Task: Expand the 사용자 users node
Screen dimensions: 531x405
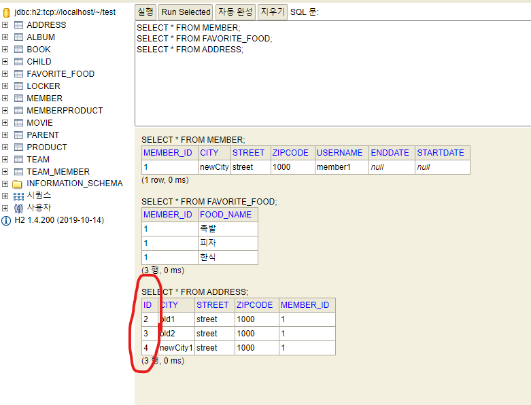Action: click(5, 208)
